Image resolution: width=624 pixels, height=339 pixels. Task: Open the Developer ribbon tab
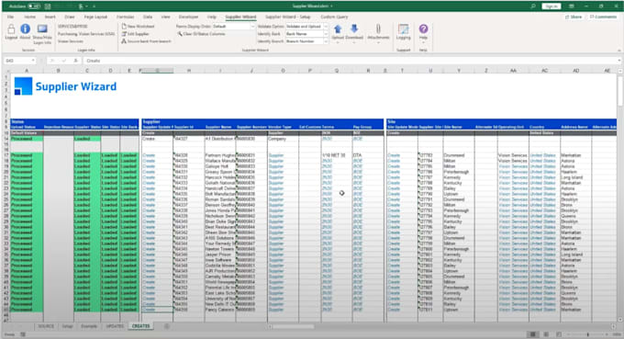[188, 17]
